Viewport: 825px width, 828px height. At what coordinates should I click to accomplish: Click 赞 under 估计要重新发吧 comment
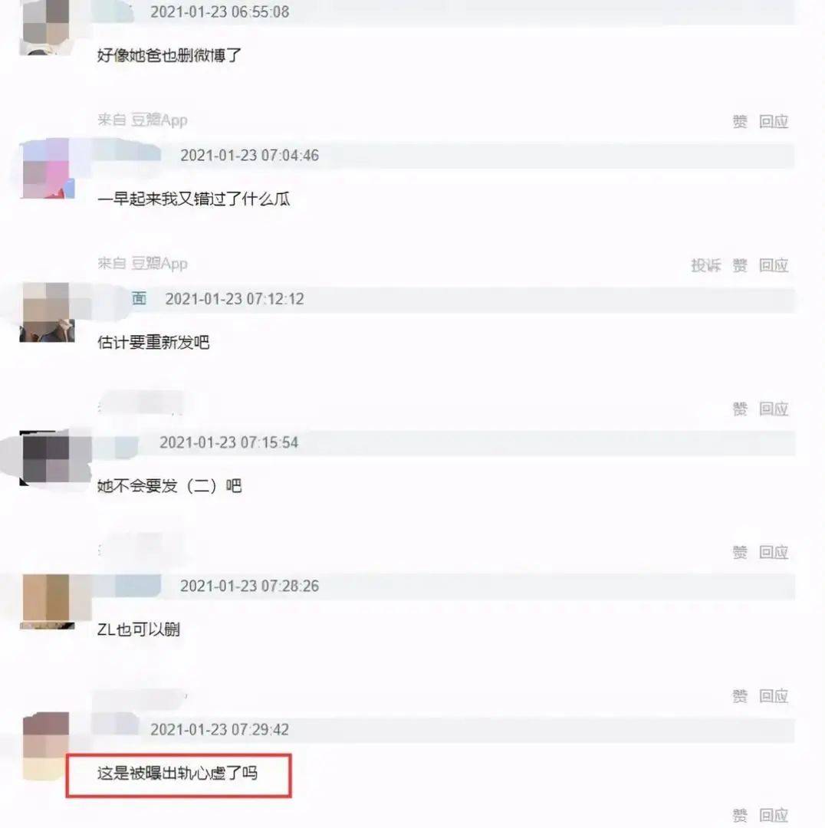[x=739, y=409]
